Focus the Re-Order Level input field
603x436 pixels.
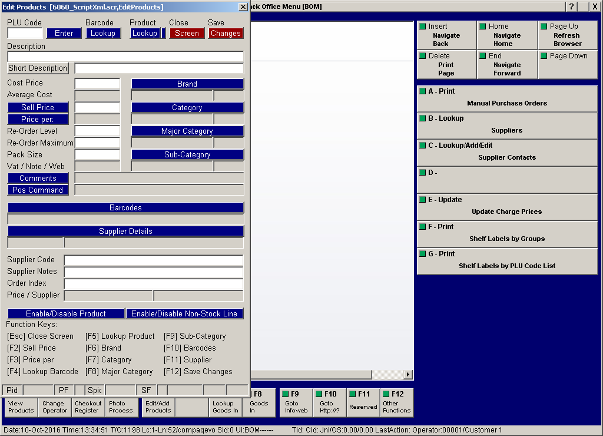coord(97,131)
